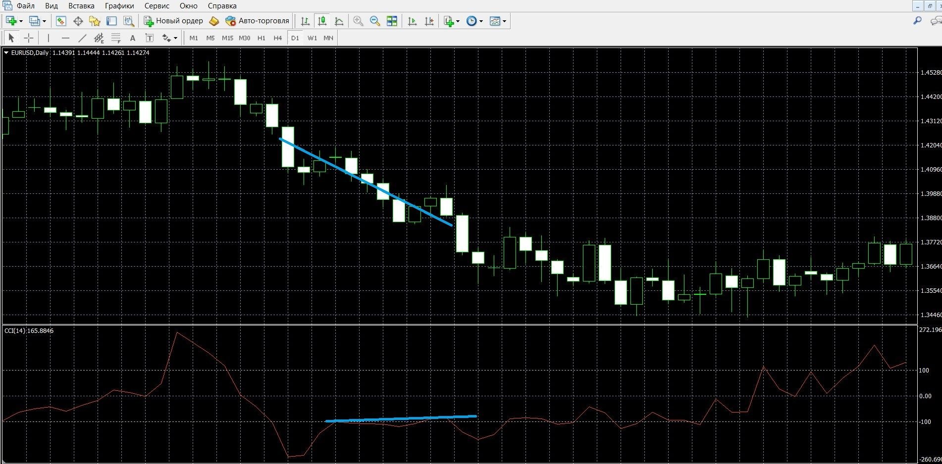Click the MetaTrader application icon
The width and height of the screenshot is (942, 464).
(6, 5)
